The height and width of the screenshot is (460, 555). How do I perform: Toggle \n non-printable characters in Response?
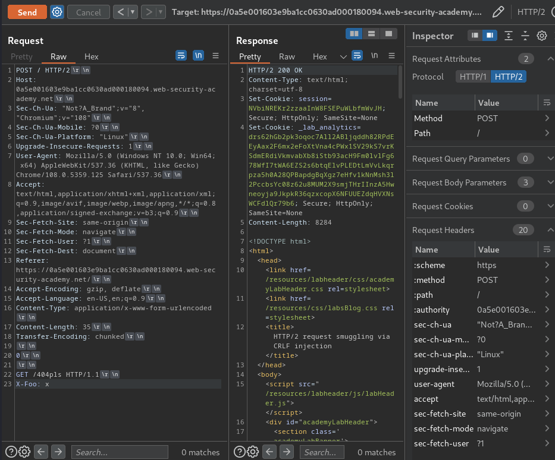[375, 55]
